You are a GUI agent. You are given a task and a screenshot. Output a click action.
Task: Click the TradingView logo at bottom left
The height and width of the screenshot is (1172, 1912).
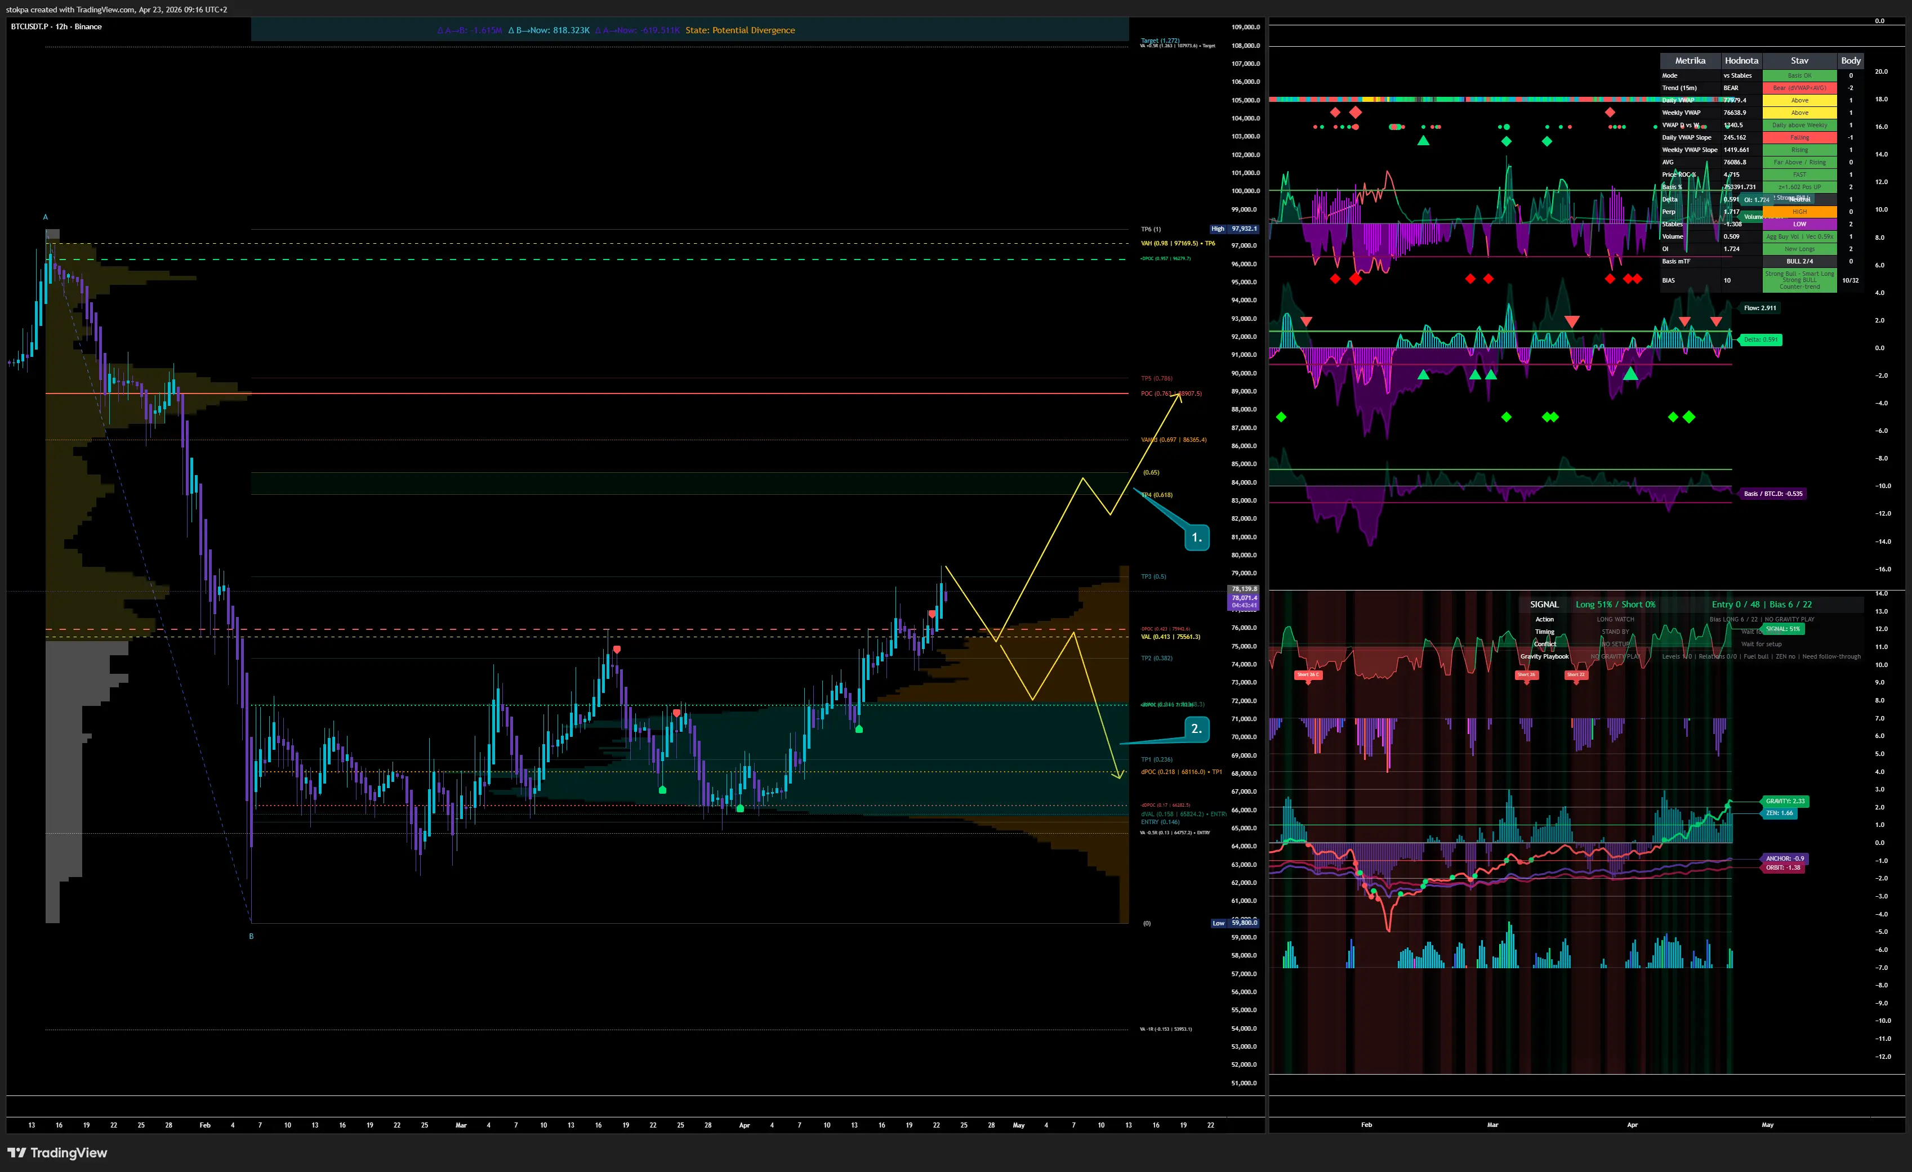(57, 1153)
